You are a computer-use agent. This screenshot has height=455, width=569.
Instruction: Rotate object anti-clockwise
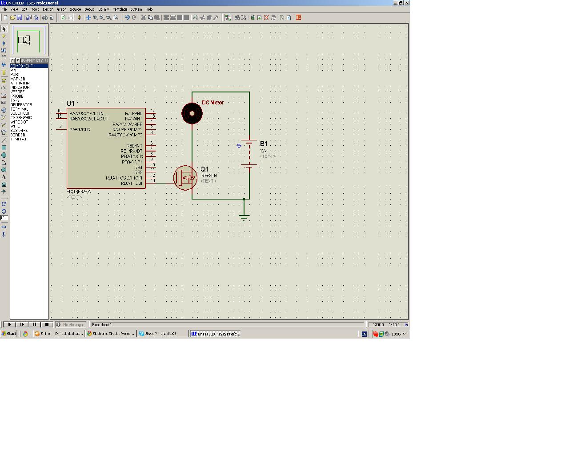pyautogui.click(x=4, y=211)
